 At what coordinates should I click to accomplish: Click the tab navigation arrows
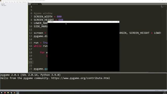pyautogui.click(x=29, y=4)
